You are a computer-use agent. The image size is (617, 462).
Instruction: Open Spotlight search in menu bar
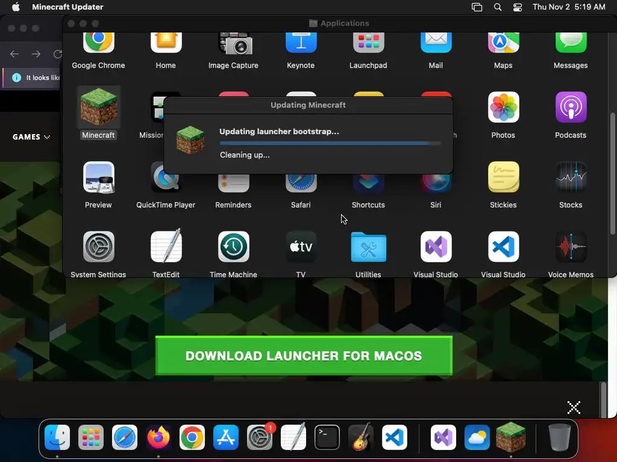click(498, 7)
